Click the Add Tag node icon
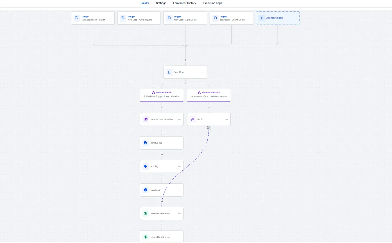Screen dimensions: 392x243 point(146,166)
